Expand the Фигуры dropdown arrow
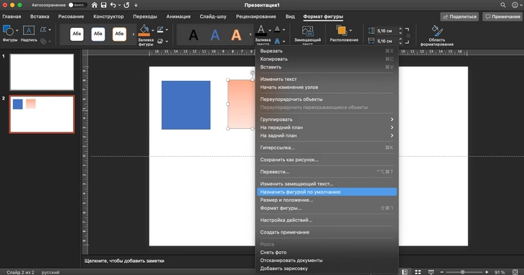 coord(17,30)
